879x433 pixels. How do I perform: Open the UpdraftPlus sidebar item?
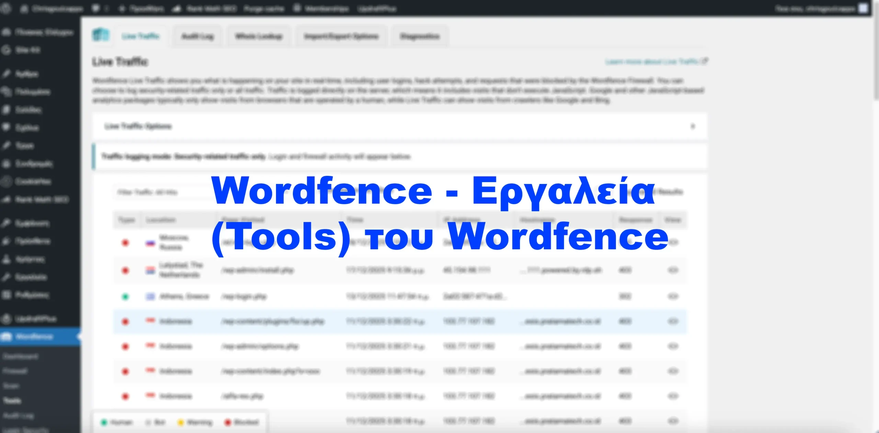[x=40, y=319]
